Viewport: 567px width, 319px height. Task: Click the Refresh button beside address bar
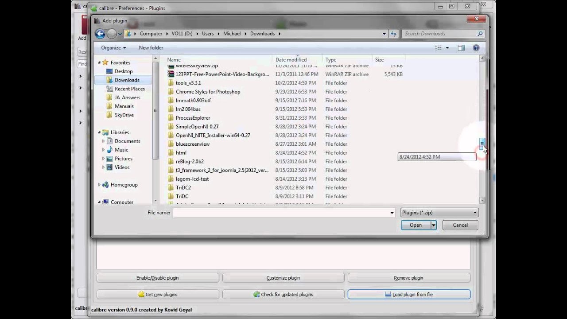[x=393, y=34]
